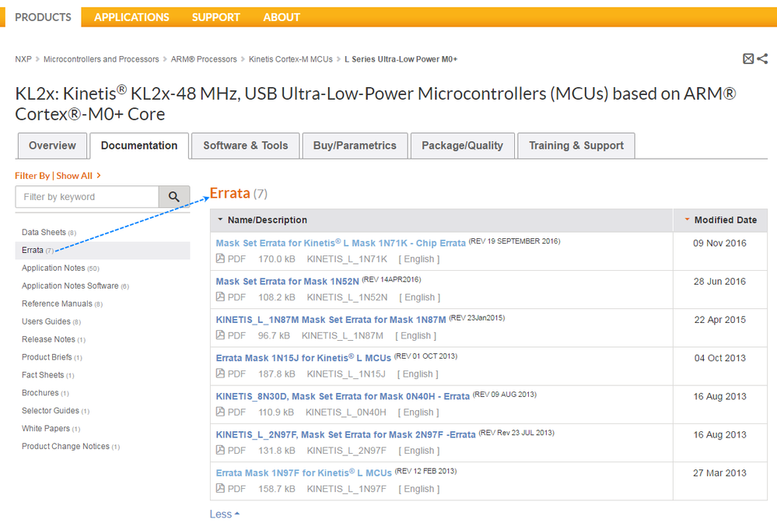Click PDF icon for KINETIS_L_2N97F errata
Screen dimensions: 777x523
[221, 450]
